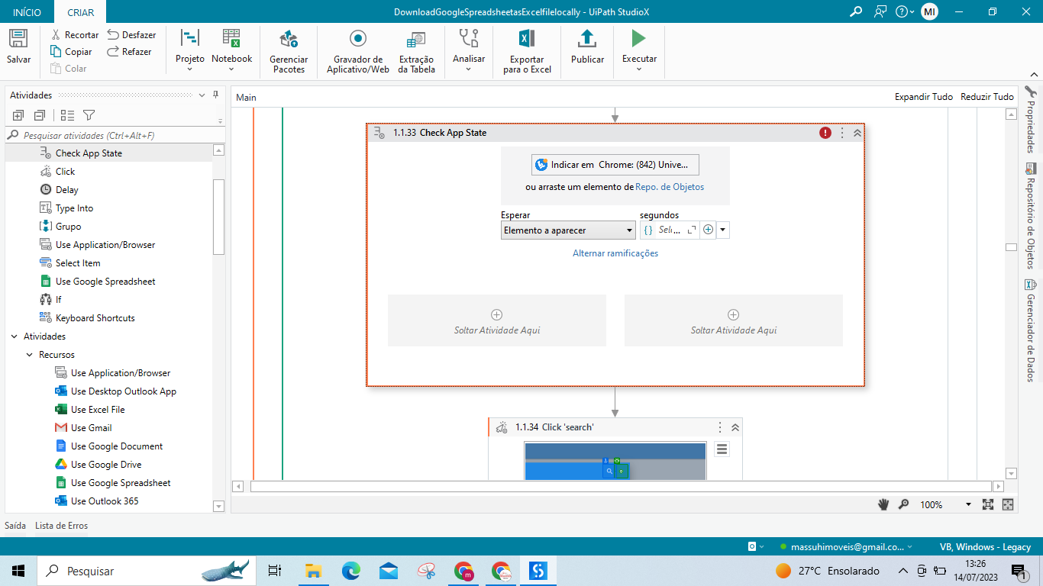Switch to the INÍCIO tab

pos(27,12)
